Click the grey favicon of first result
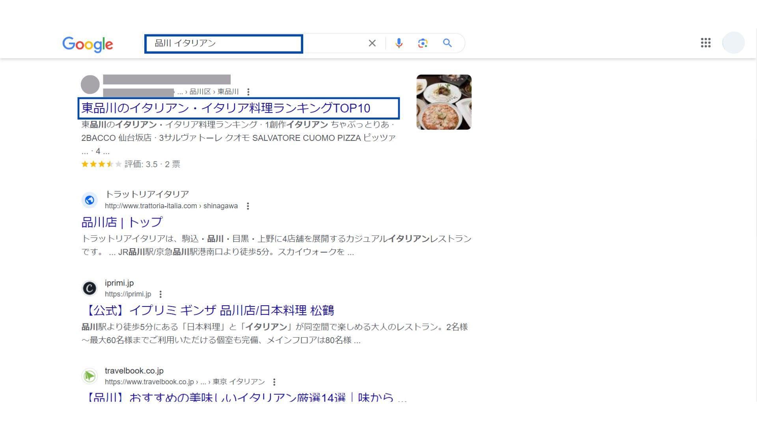 [90, 84]
